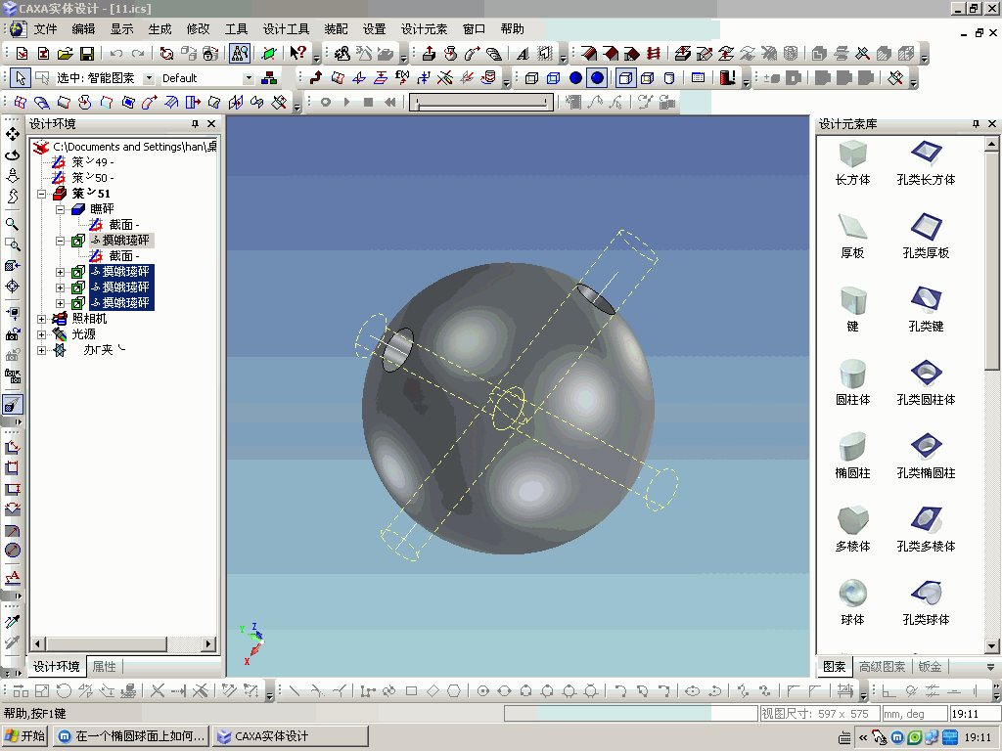Select the 多棱体 polygon prism shape
1002x751 pixels.
852,529
